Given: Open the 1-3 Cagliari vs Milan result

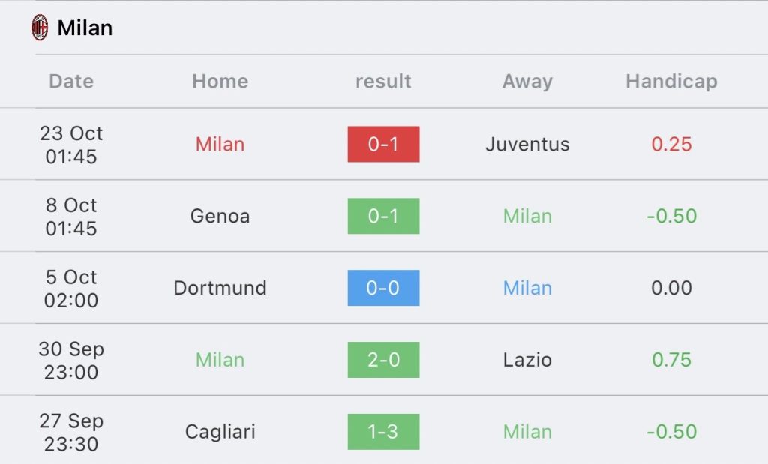Looking at the screenshot, I should tap(383, 432).
